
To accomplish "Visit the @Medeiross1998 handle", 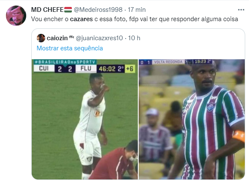I will 98,10.
